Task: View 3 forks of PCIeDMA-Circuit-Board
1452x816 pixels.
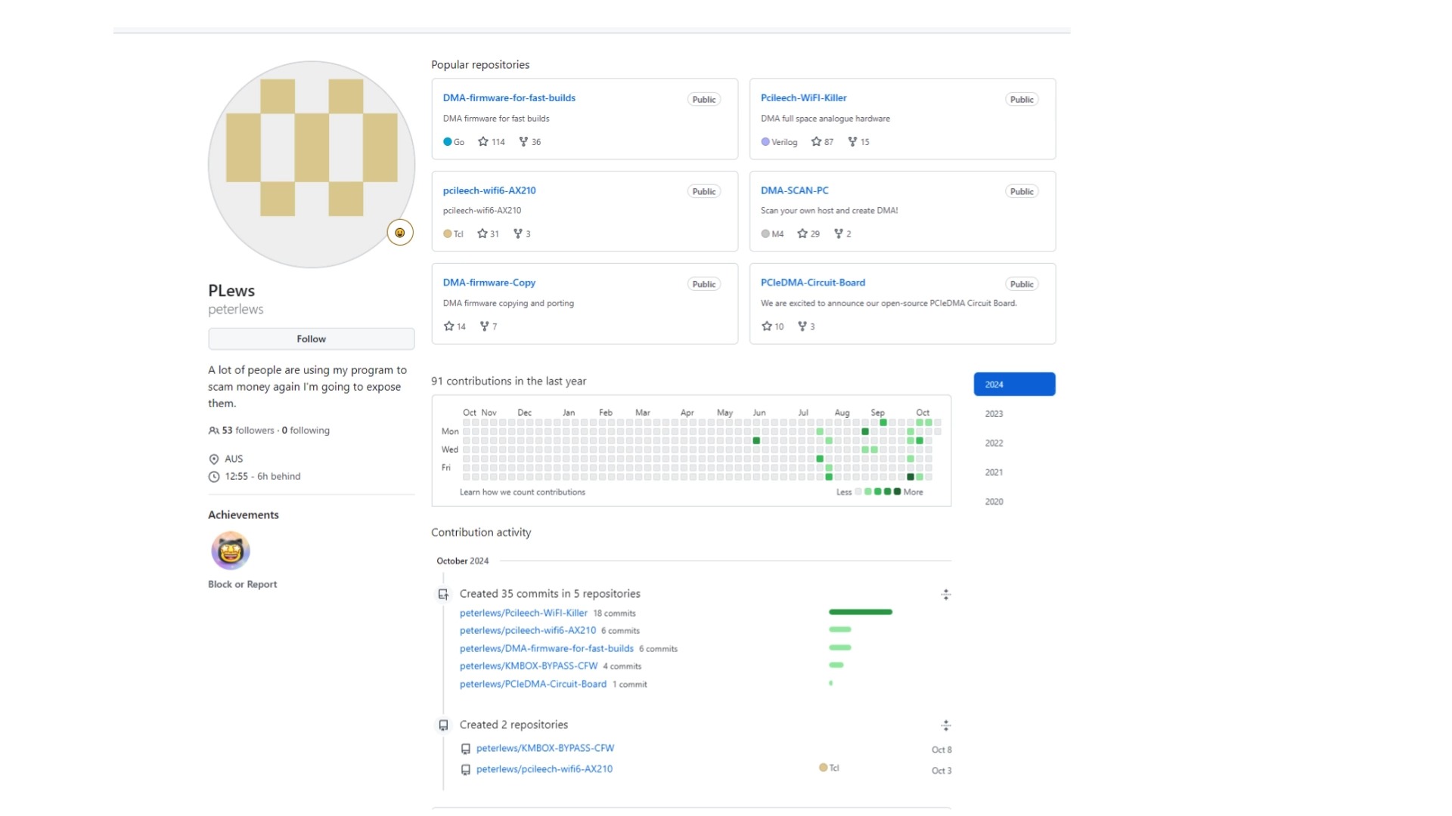Action: [806, 327]
